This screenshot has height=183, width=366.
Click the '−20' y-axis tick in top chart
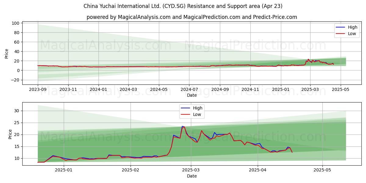point(15,80)
